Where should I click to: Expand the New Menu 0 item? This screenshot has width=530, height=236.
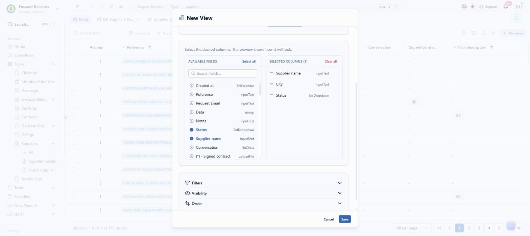(x=53, y=205)
